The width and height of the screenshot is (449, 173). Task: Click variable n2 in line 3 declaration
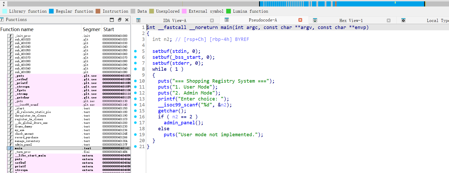167,39
